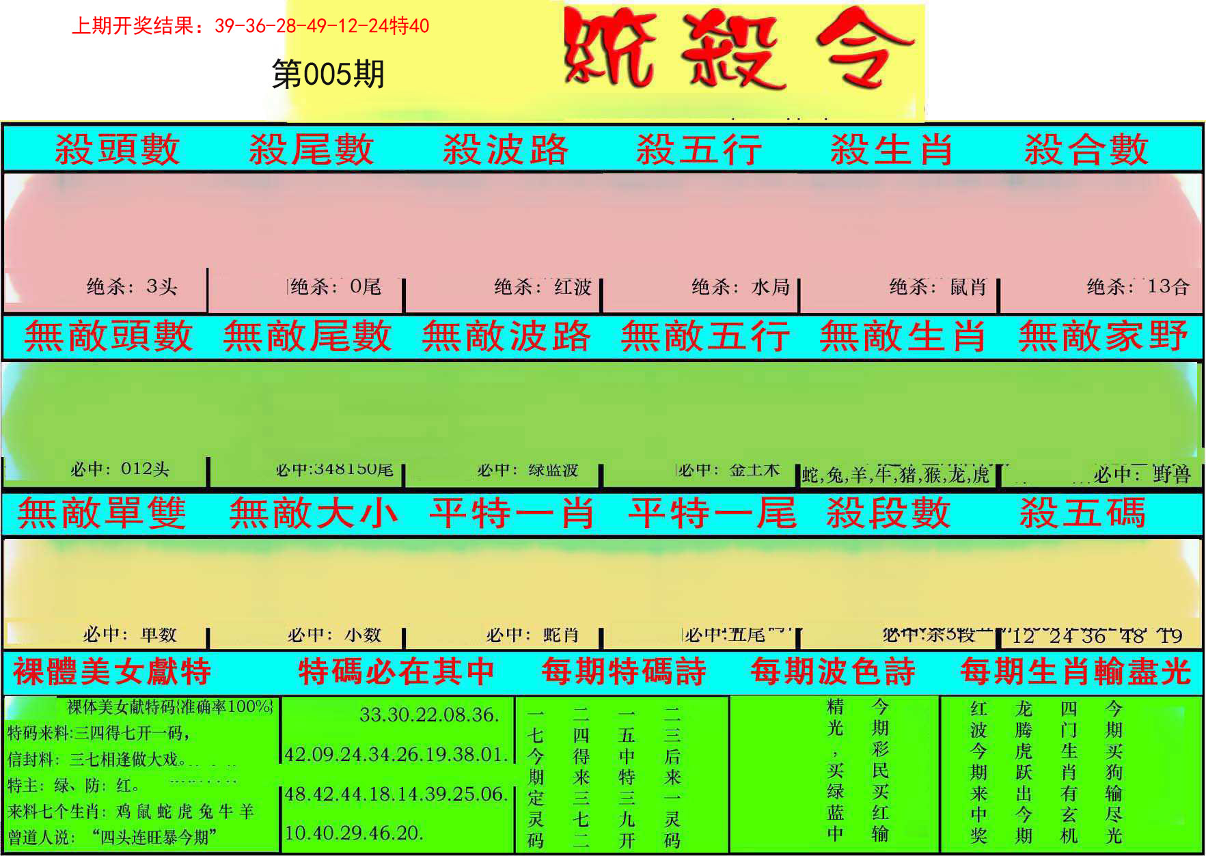The image size is (1206, 856).
Task: Open the 每期生肖輸盡光 section heading
Action: (x=1075, y=672)
